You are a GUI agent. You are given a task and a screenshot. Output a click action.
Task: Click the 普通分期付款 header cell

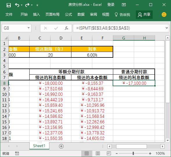(x=134, y=72)
